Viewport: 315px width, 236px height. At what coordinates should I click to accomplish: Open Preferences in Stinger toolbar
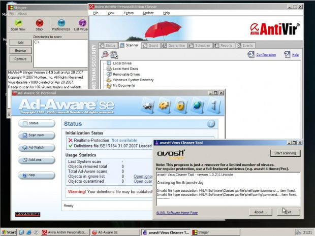tap(61, 25)
